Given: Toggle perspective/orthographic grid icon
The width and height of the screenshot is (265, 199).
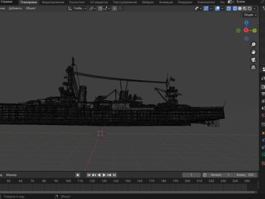Looking at the screenshot, I should click(253, 67).
